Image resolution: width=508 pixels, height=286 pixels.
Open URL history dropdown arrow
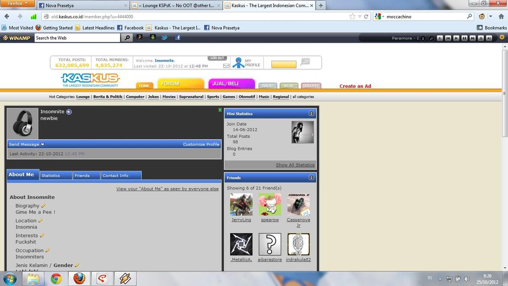click(360, 17)
